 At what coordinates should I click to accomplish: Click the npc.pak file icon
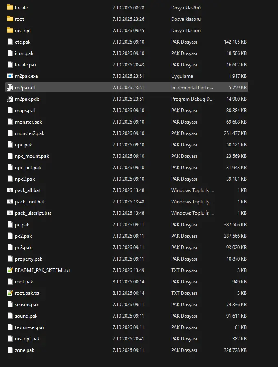pyautogui.click(x=10, y=145)
